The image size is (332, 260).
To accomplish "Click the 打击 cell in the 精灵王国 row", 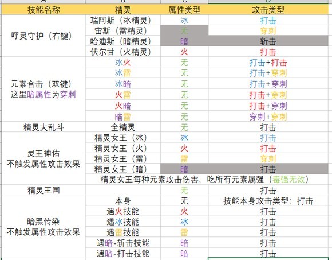I will pyautogui.click(x=268, y=190).
